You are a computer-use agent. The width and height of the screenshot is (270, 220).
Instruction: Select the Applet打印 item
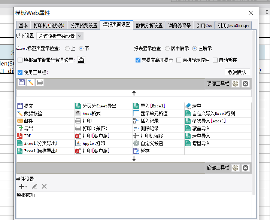pos(104,143)
